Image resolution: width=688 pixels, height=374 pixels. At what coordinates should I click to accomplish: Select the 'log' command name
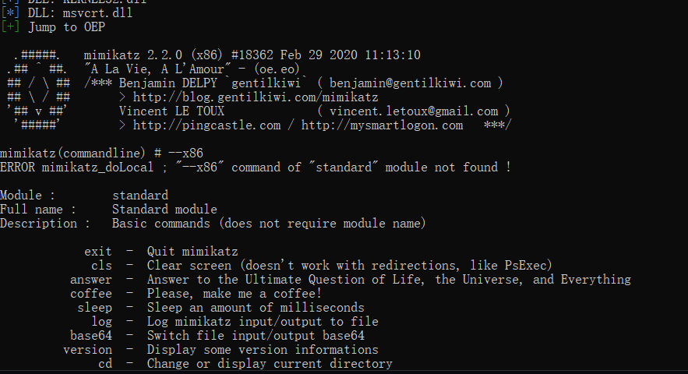pyautogui.click(x=101, y=322)
